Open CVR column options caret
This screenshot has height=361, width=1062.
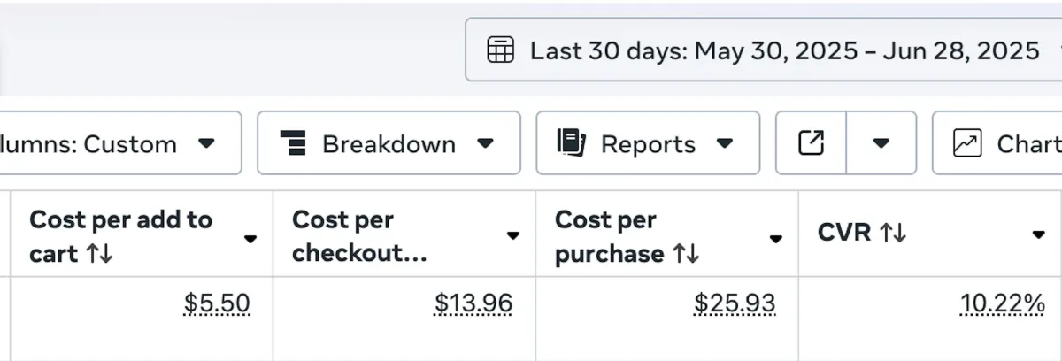[x=1039, y=234]
